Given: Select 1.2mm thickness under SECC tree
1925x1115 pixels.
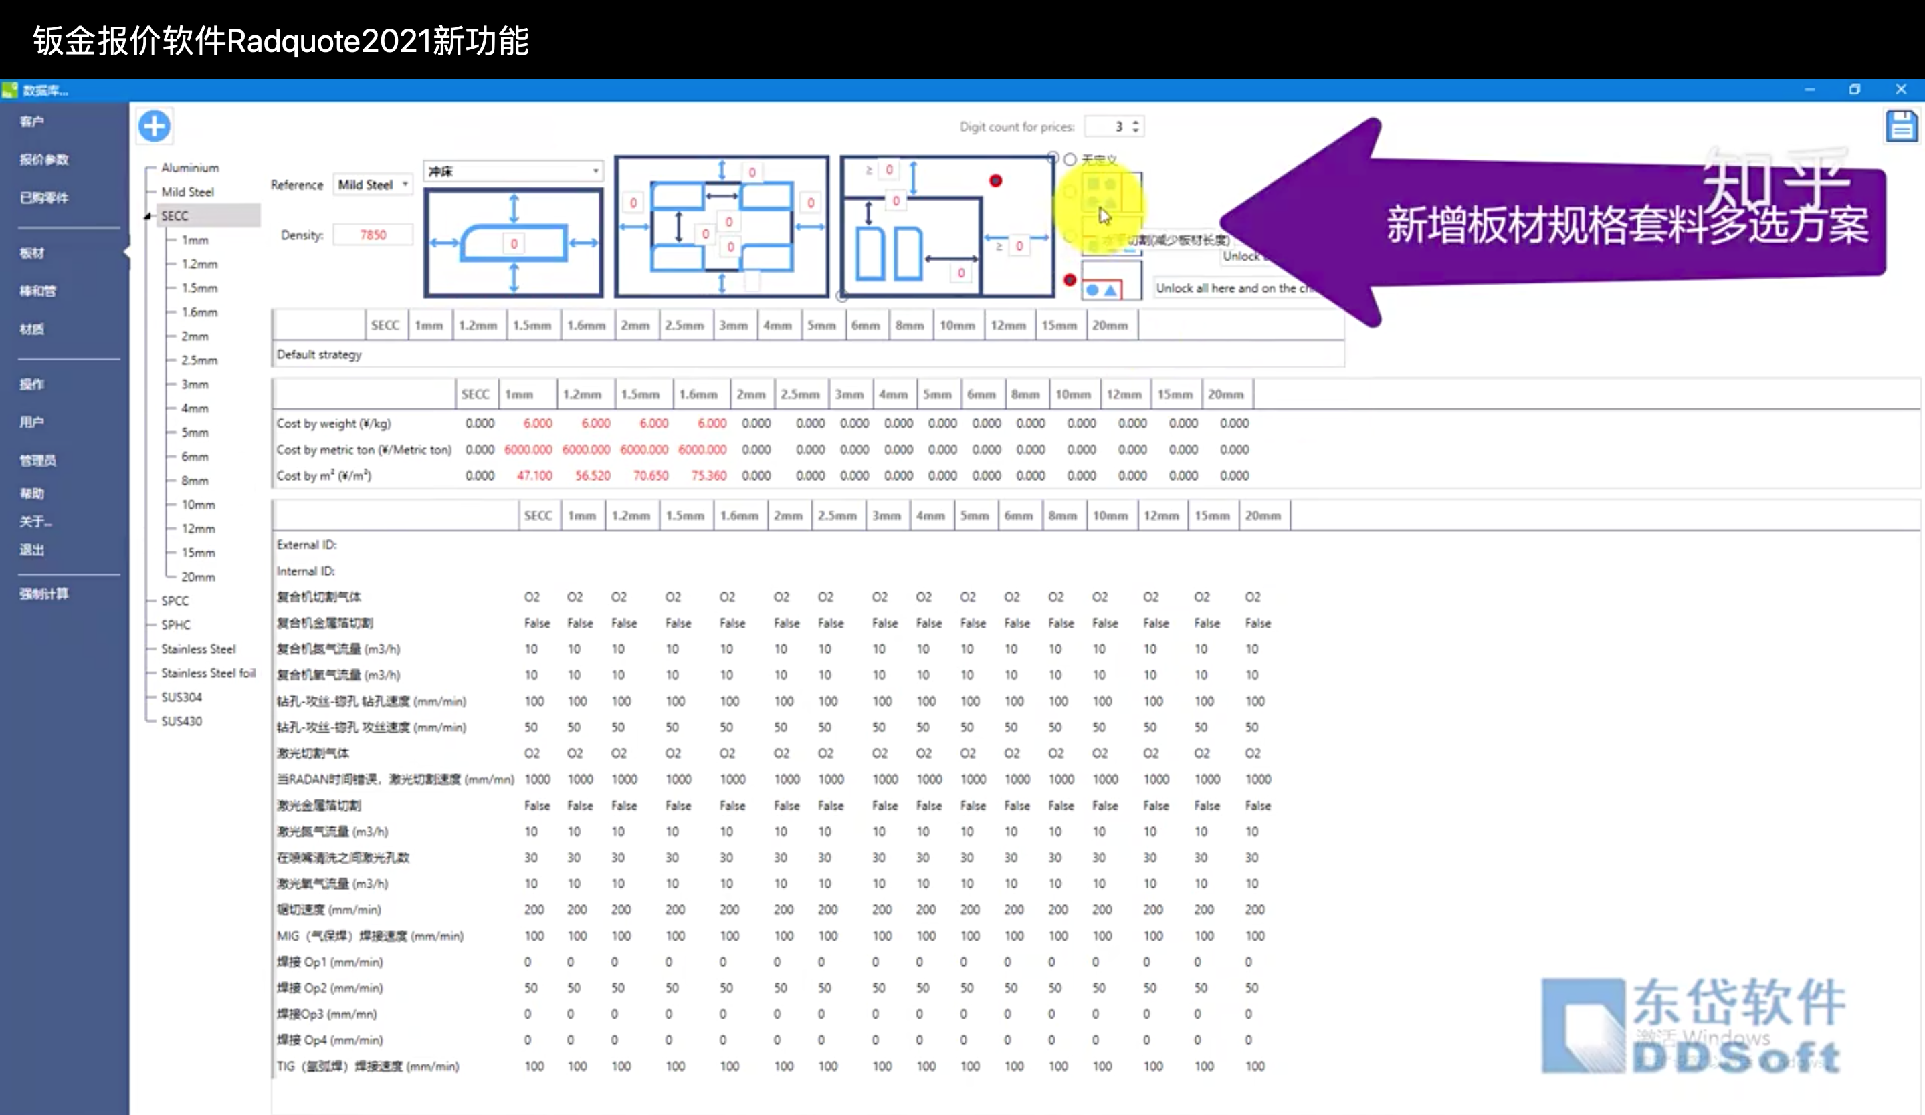Looking at the screenshot, I should (x=199, y=264).
